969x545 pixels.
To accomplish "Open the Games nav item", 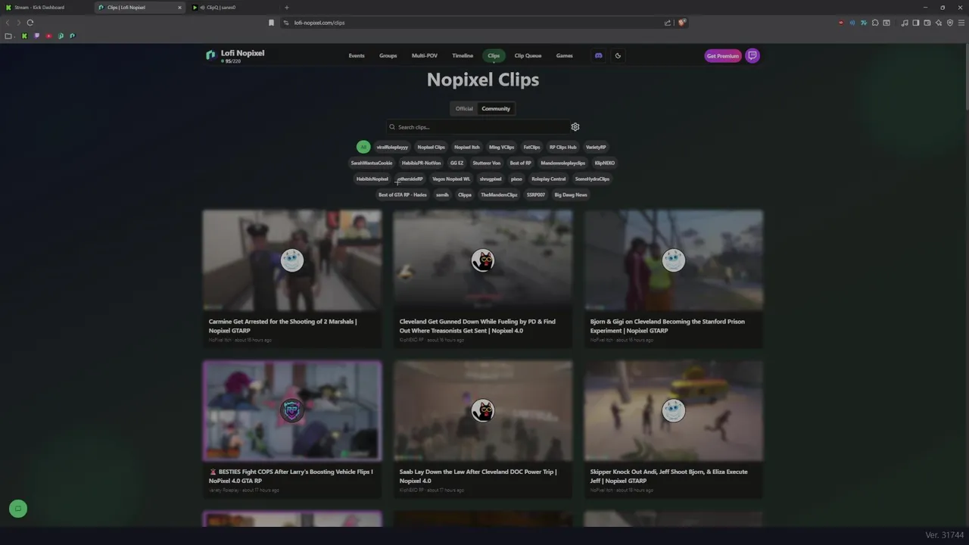I will click(x=565, y=55).
